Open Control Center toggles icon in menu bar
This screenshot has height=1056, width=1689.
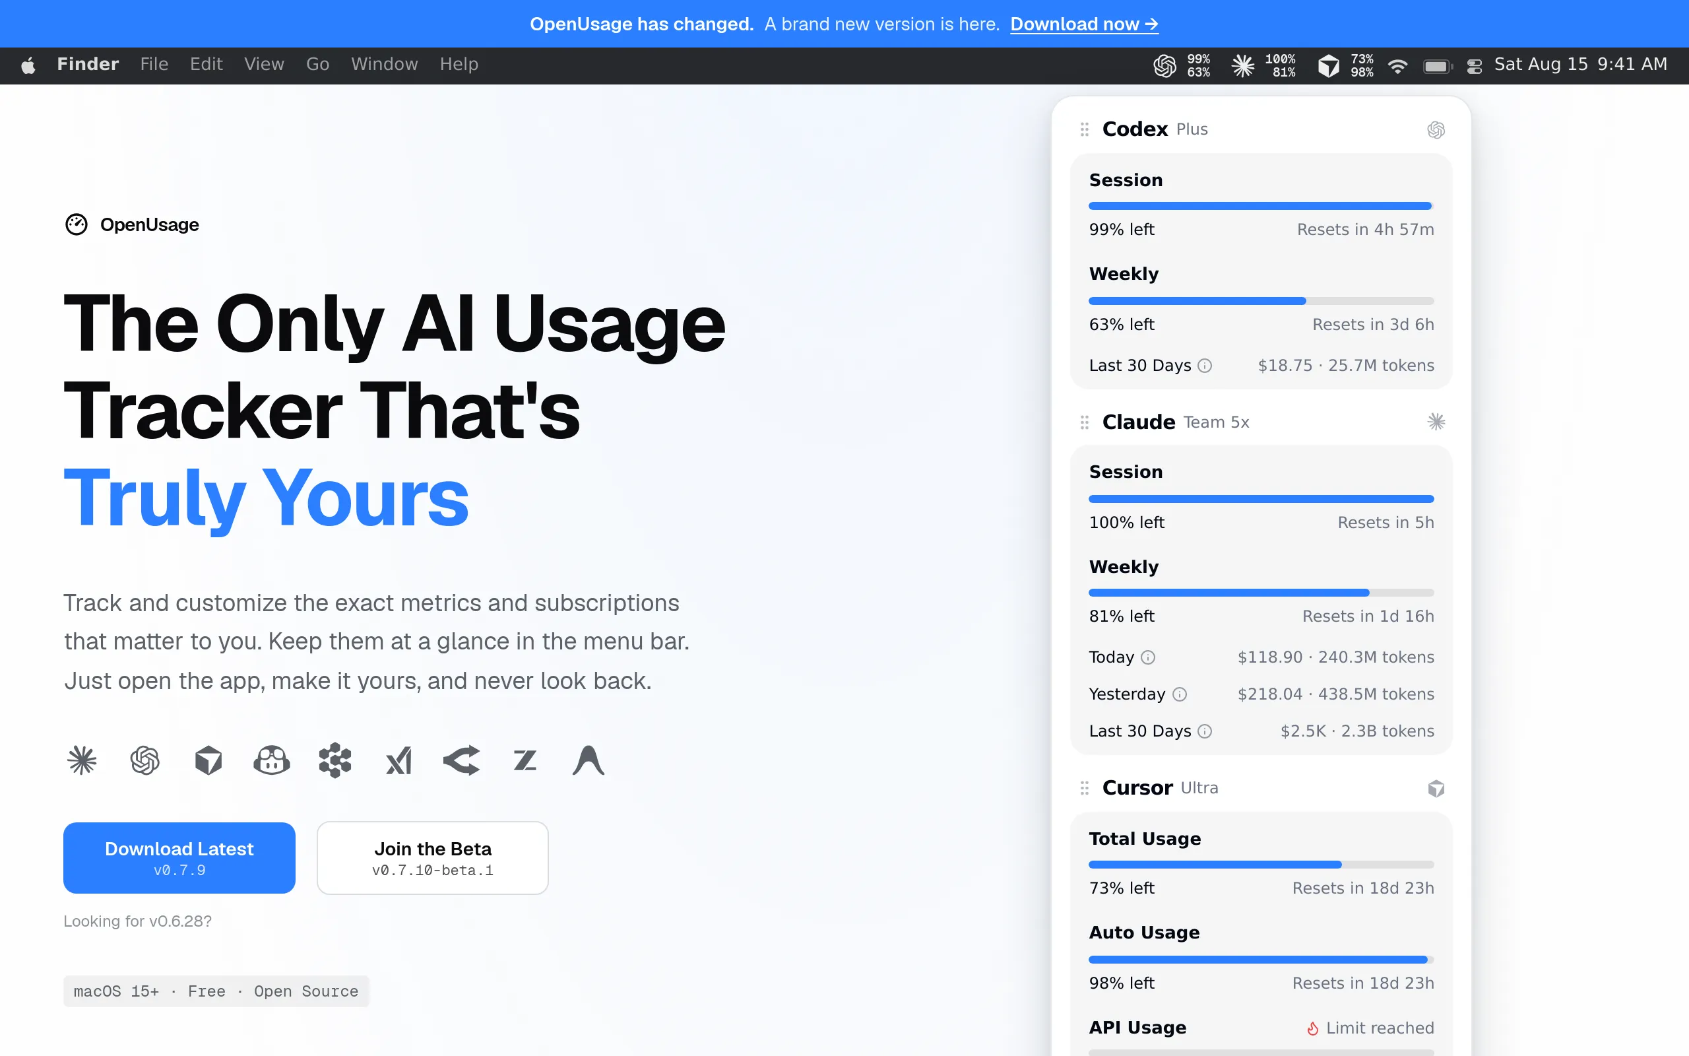(x=1474, y=65)
